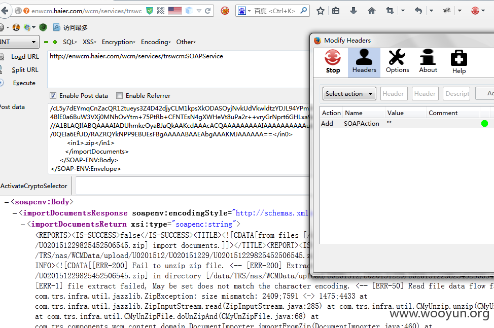This screenshot has width=494, height=328.
Task: Open dropdown arrow next to bug icon
Action: tap(460, 11)
